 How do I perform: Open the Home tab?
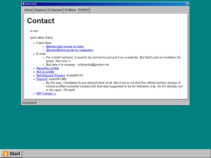click(29, 10)
